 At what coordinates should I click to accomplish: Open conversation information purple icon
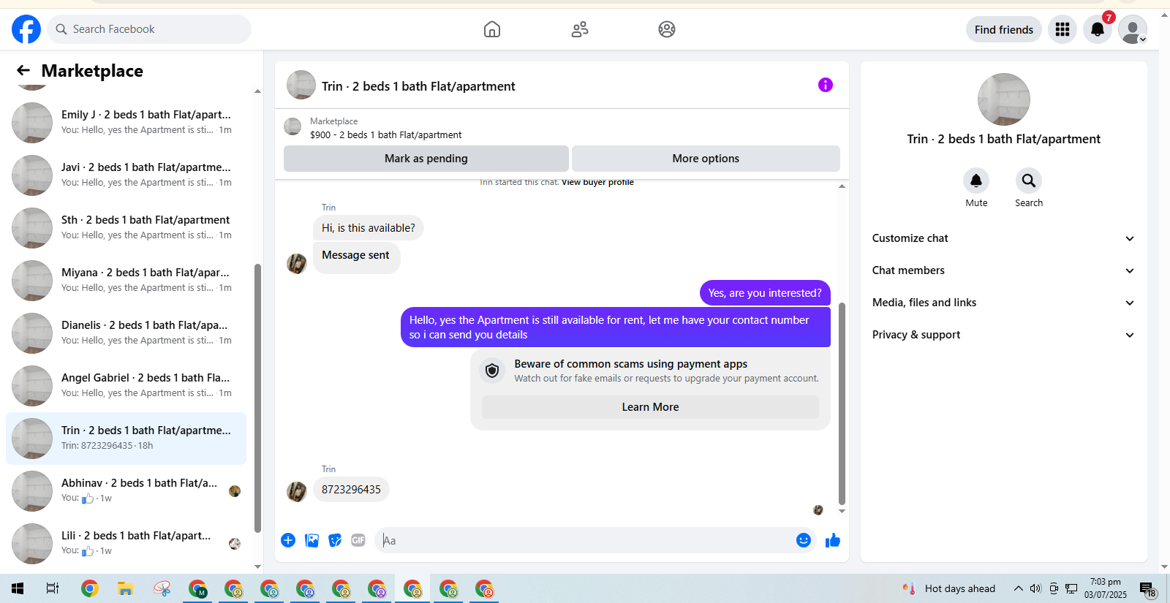(x=826, y=85)
